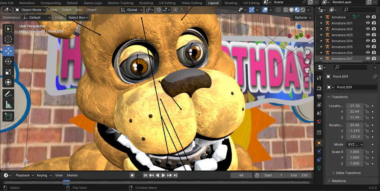Open the Physics properties tab

coord(319,151)
